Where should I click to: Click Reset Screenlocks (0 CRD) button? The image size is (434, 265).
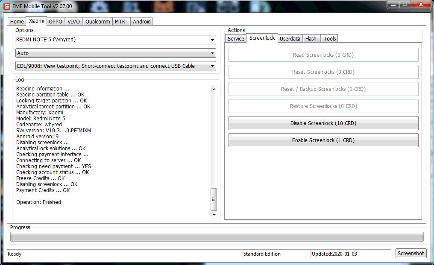tap(323, 72)
